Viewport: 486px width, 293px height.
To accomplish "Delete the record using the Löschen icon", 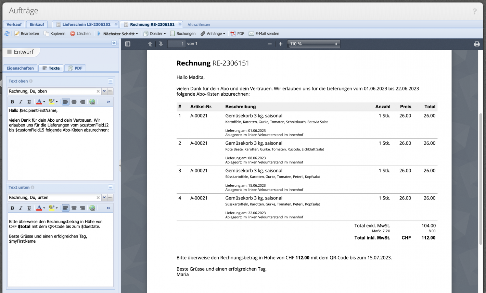I will (x=72, y=33).
